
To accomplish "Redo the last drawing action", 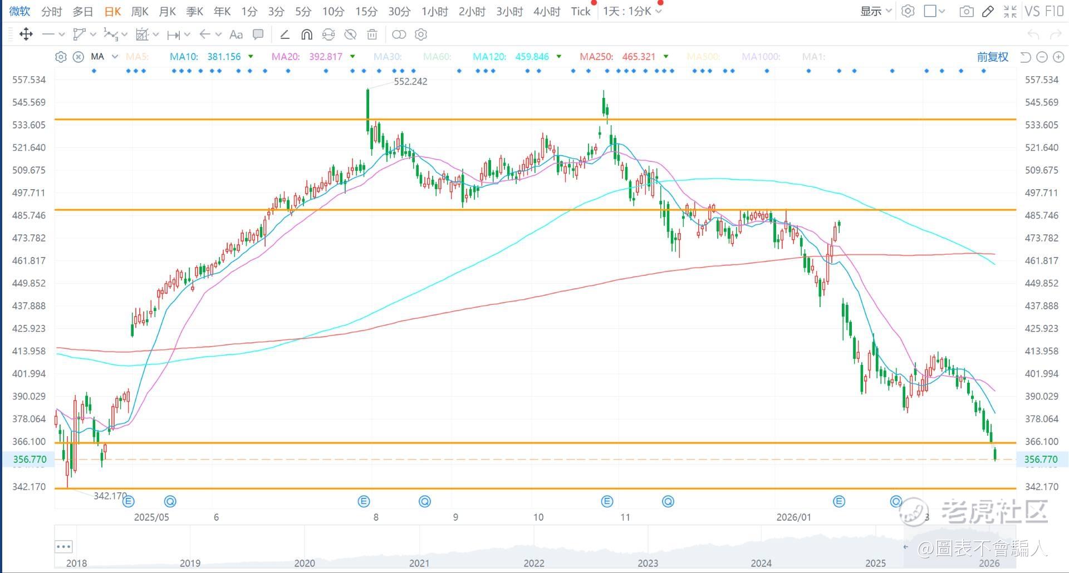I will (1055, 34).
